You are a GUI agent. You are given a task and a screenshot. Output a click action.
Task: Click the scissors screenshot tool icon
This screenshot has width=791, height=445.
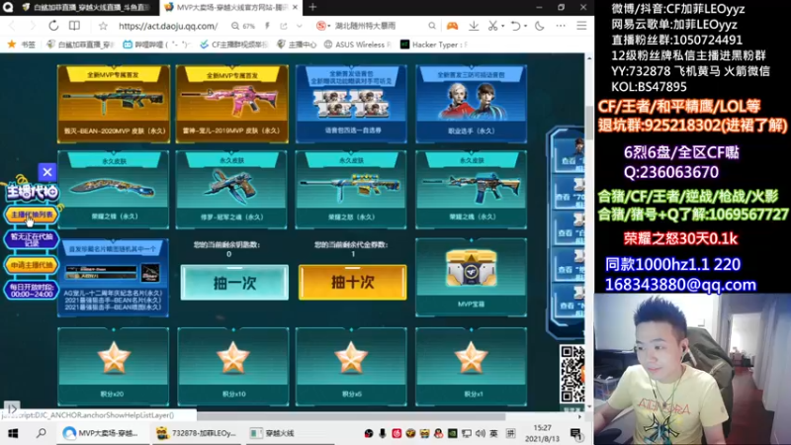[492, 26]
